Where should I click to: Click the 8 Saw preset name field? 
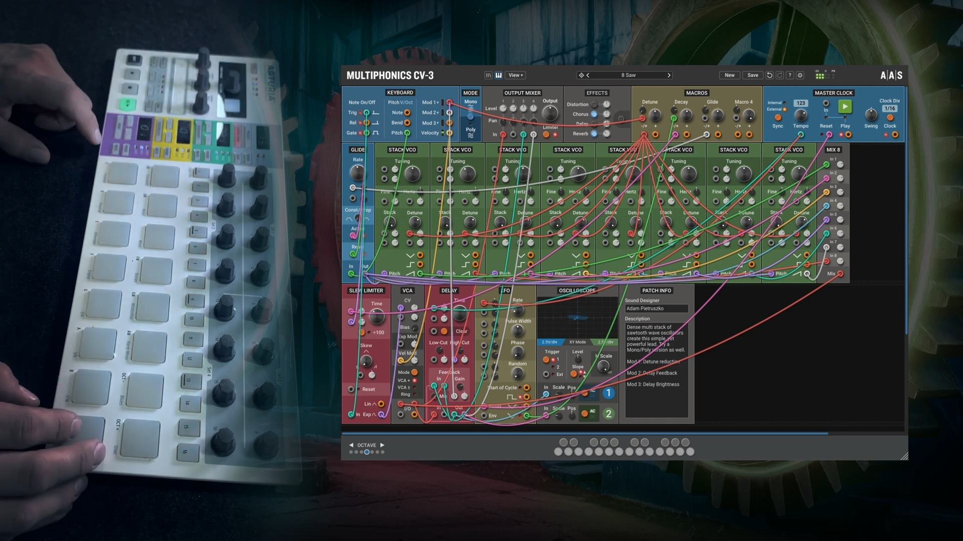click(628, 75)
